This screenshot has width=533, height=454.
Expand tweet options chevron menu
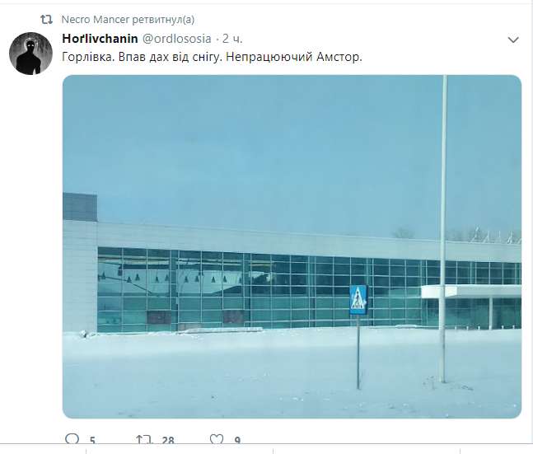[x=513, y=40]
